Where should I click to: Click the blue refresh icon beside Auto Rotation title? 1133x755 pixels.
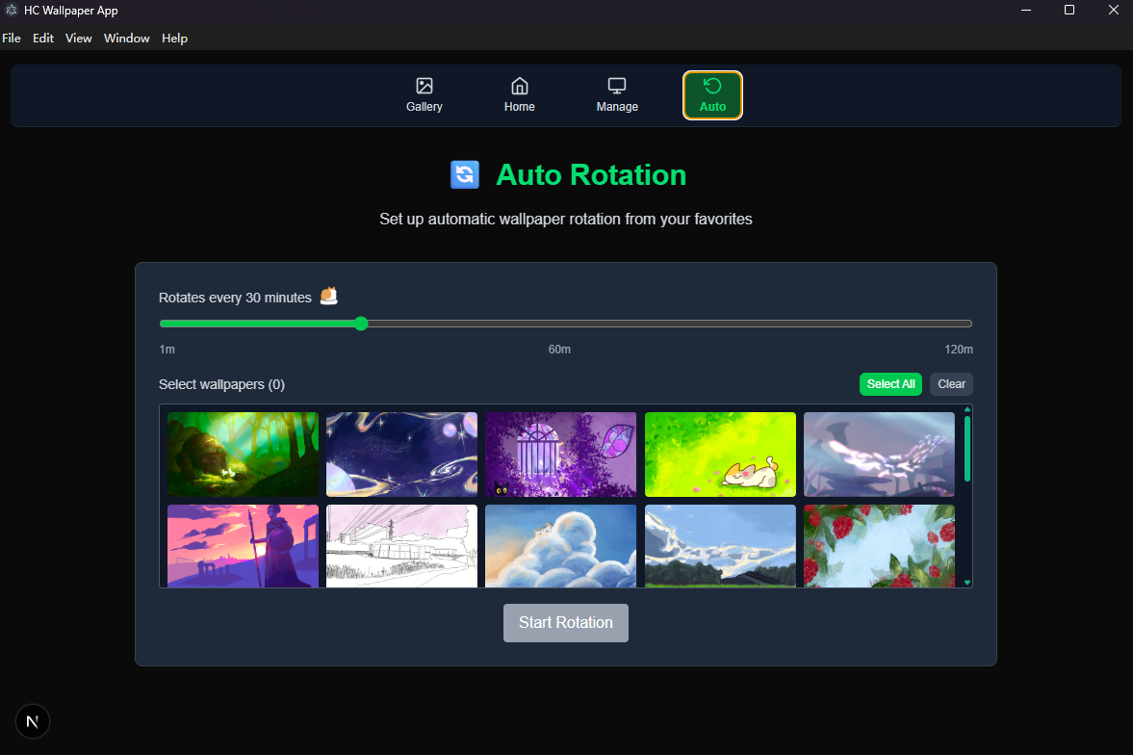point(465,174)
